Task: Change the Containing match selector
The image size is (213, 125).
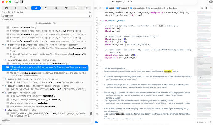Action: tap(18, 12)
